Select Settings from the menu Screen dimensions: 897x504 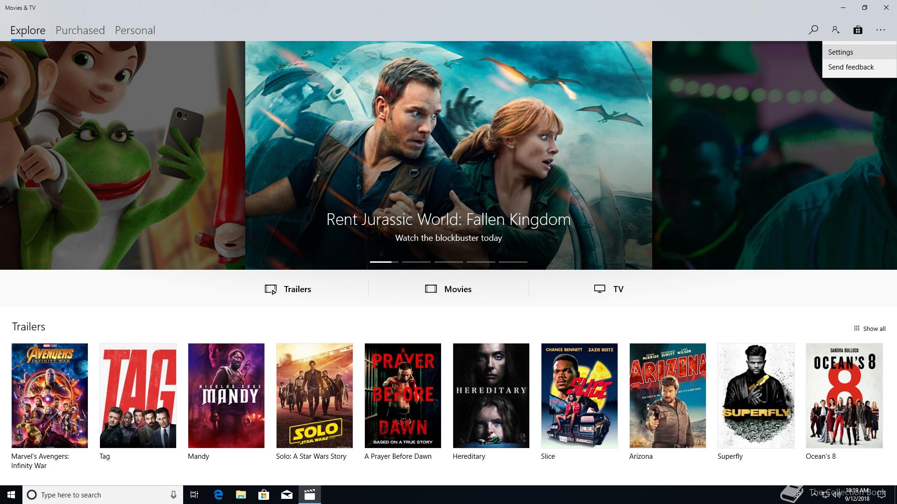[x=860, y=52]
